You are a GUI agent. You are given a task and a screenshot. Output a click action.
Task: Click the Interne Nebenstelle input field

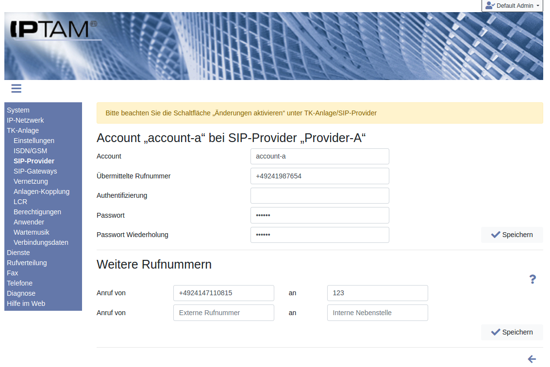click(377, 313)
